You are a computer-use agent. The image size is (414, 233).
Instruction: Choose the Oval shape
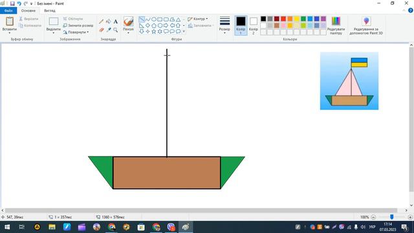tap(154, 19)
